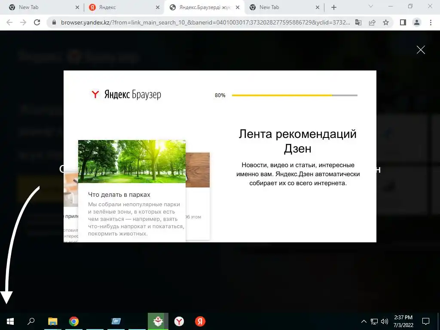
Task: Open a new browser tab with plus
Action: click(333, 8)
